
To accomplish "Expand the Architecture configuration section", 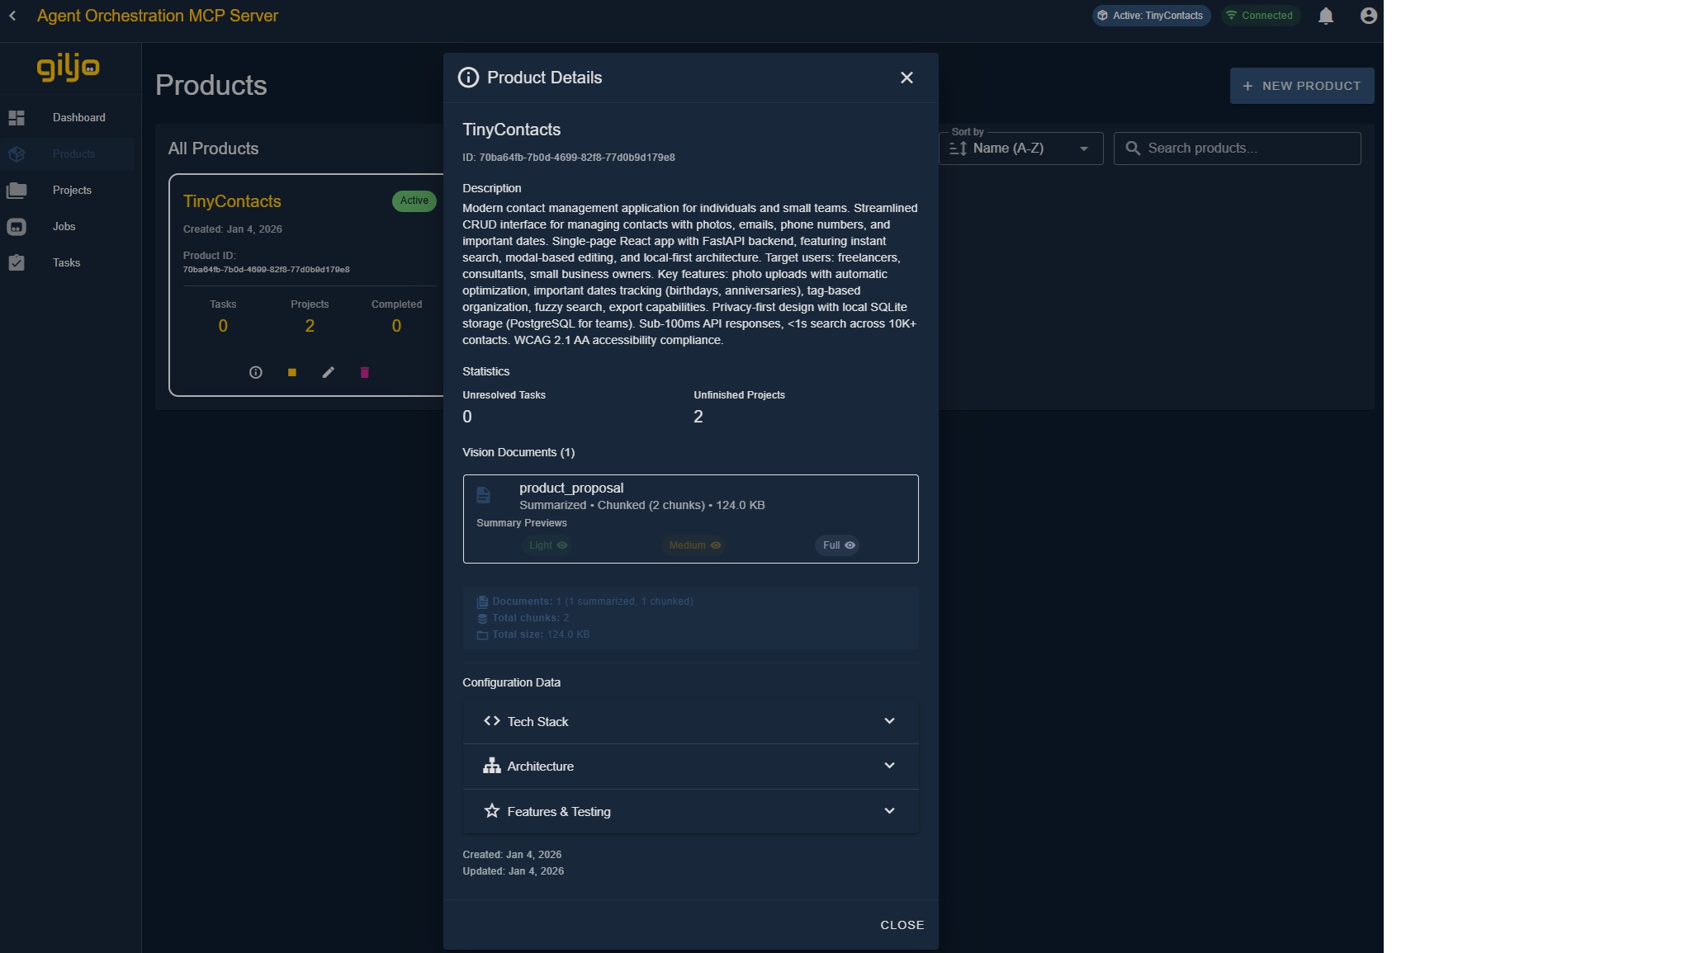I will click(x=690, y=767).
